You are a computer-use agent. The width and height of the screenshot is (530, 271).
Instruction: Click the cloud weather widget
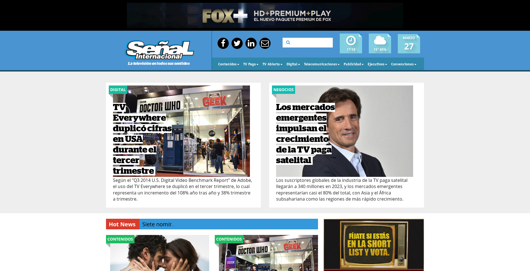(x=380, y=44)
